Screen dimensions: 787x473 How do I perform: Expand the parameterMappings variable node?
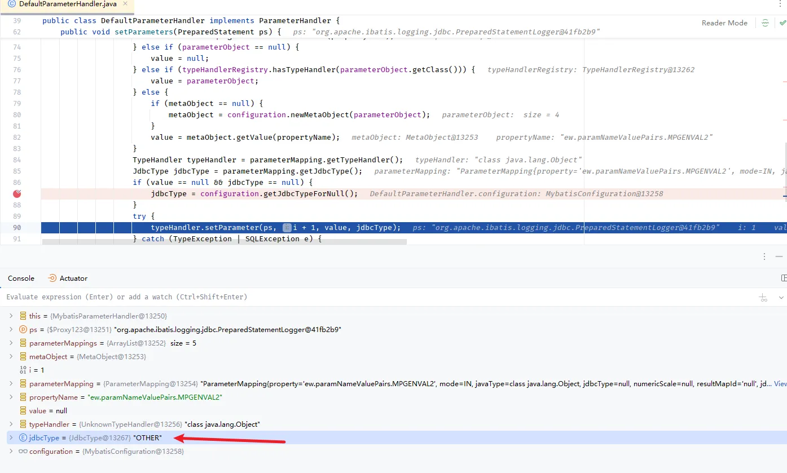click(x=11, y=343)
